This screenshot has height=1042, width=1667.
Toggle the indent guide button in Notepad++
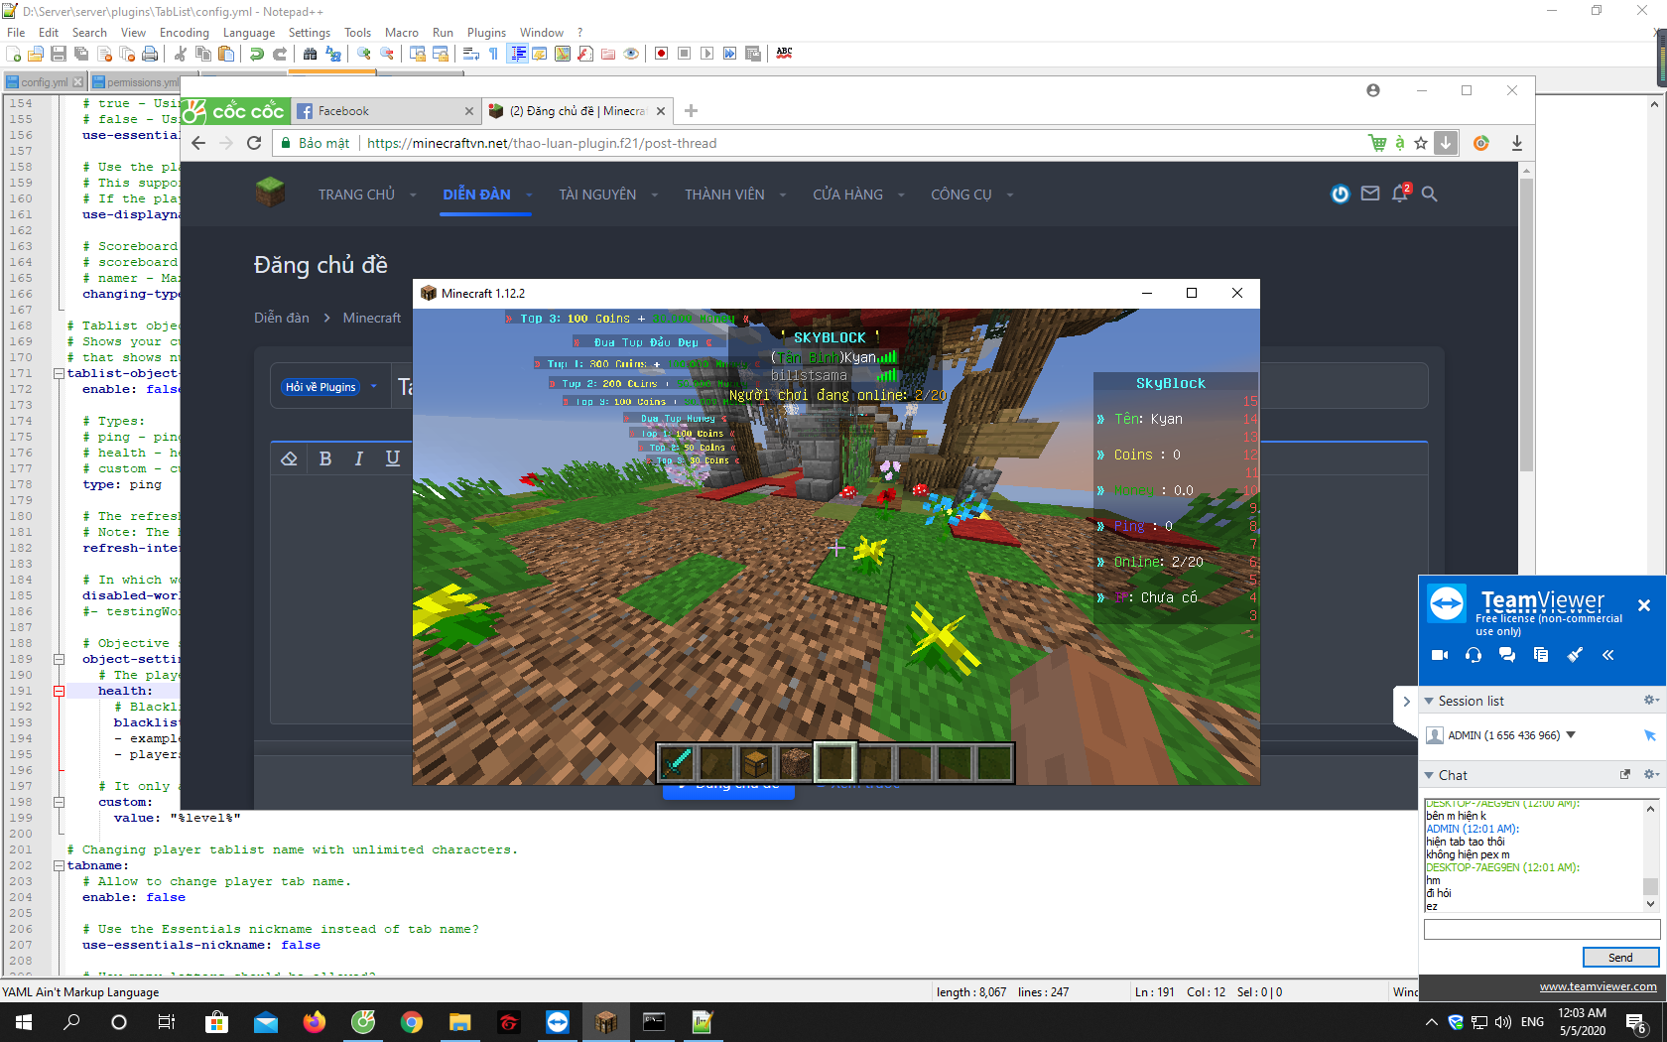517,54
